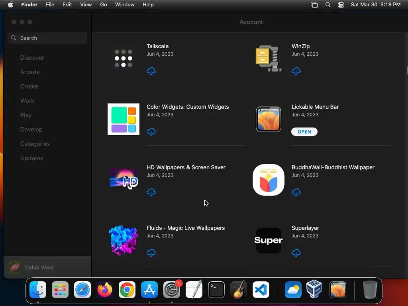Download HD Wallpapers & Screen Saver

[151, 192]
